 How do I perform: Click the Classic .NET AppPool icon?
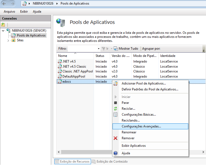pos(60,71)
